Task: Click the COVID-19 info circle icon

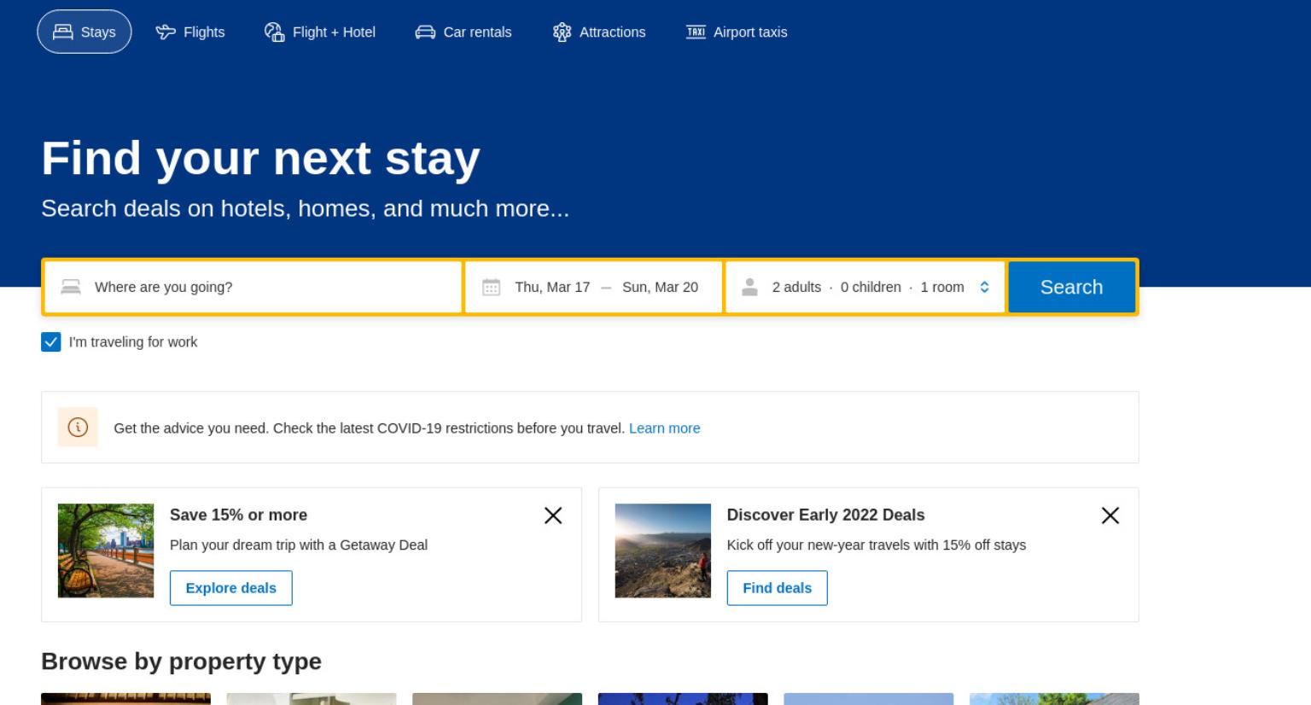Action: tap(78, 428)
